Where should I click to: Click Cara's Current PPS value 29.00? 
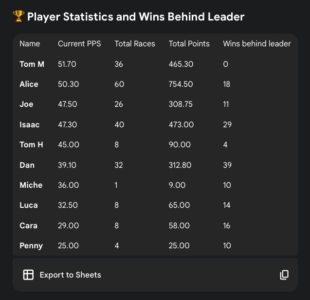68,226
